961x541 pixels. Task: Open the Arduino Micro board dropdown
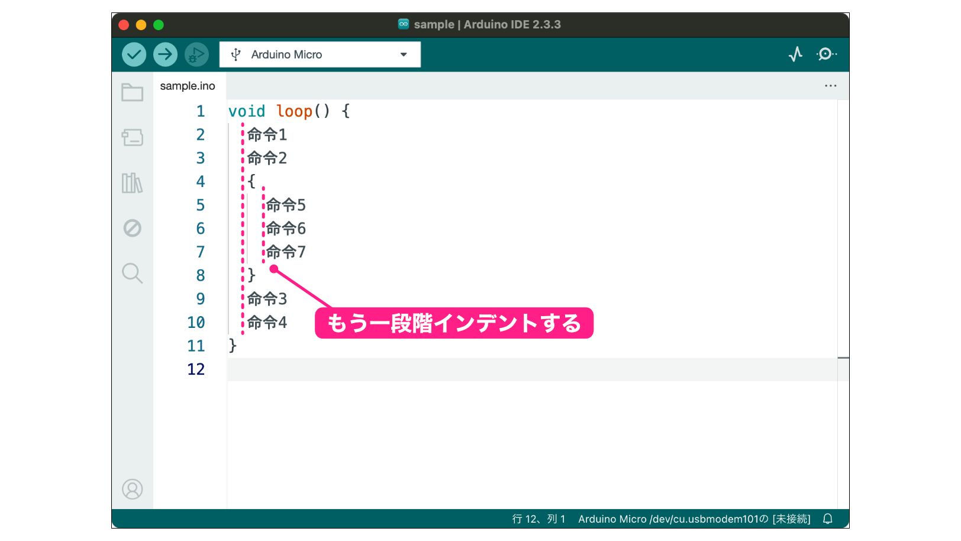pyautogui.click(x=320, y=54)
